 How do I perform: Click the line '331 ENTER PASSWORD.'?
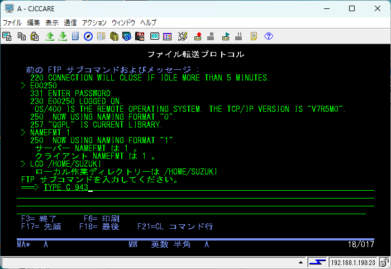tap(71, 93)
